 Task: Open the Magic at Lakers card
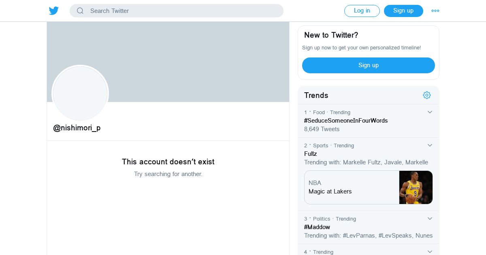pos(351,187)
